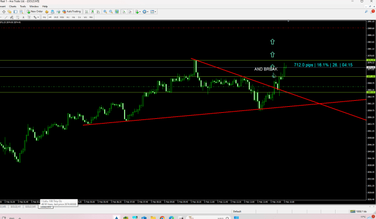Open Microsoft Edge from the taskbar
This screenshot has height=219, width=376.
(x=171, y=218)
